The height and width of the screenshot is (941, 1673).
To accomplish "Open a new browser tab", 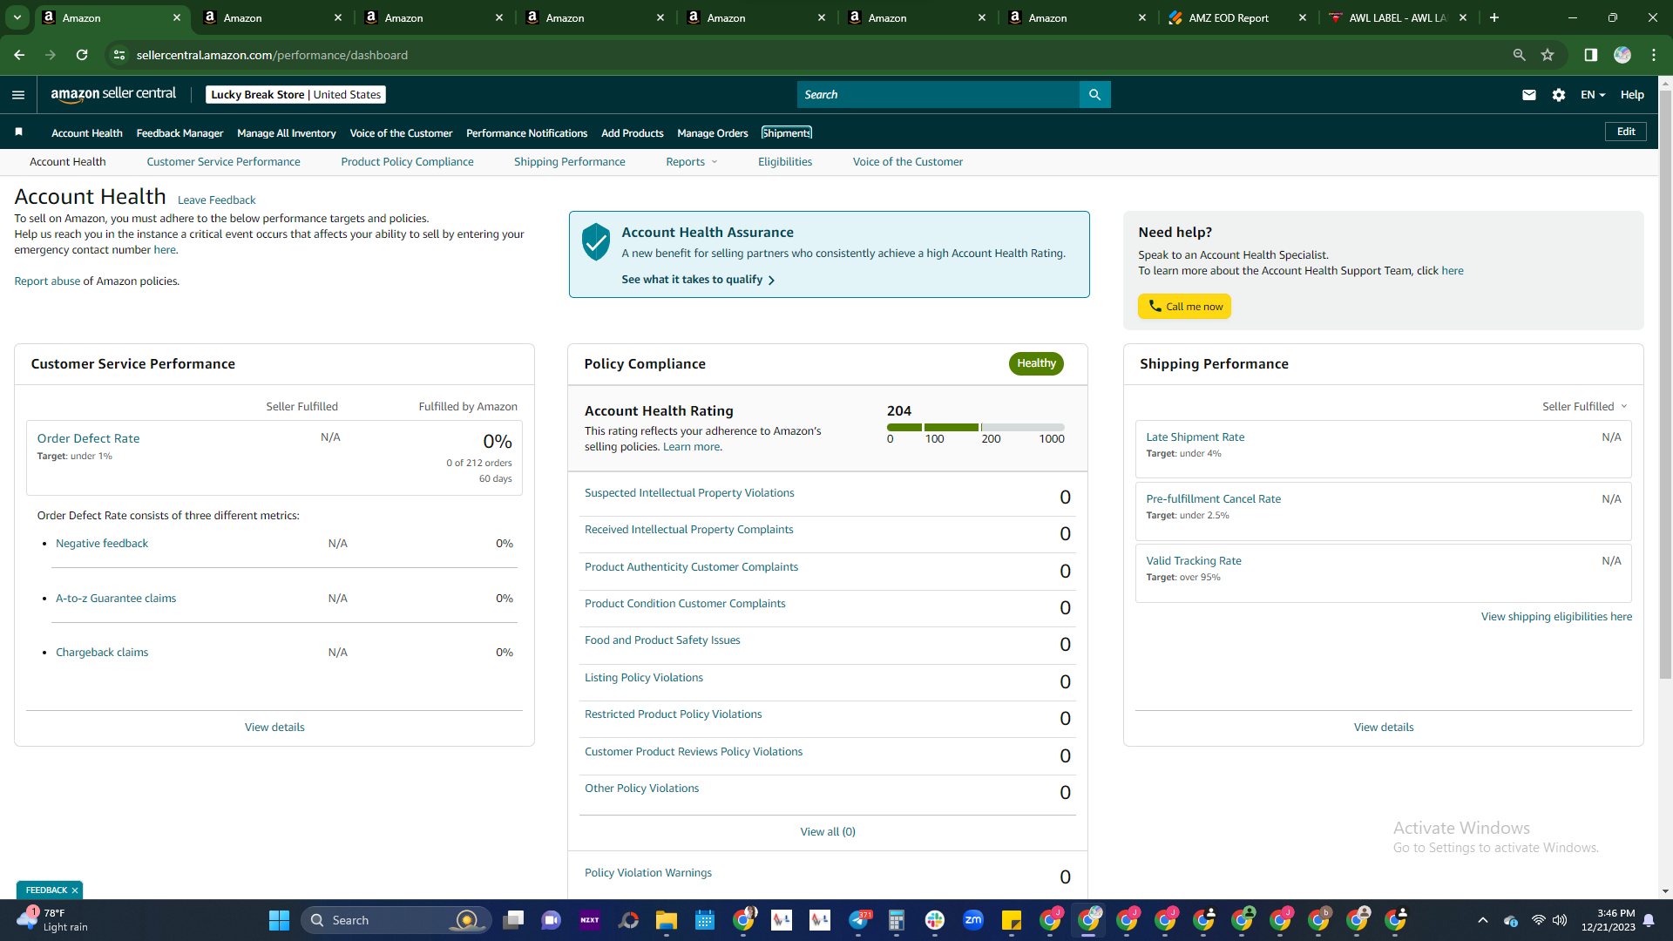I will pyautogui.click(x=1494, y=17).
